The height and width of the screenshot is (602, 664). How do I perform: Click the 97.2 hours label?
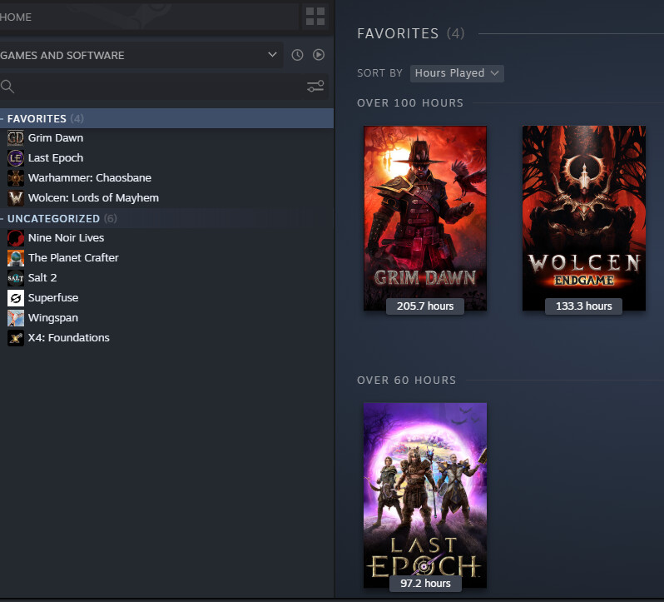coord(425,584)
